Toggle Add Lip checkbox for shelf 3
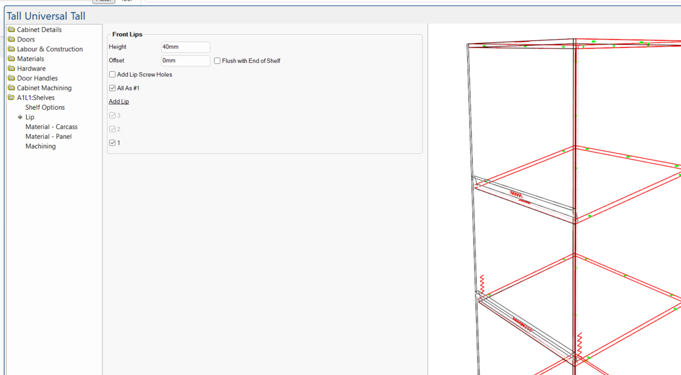The height and width of the screenshot is (375, 681). tap(112, 115)
